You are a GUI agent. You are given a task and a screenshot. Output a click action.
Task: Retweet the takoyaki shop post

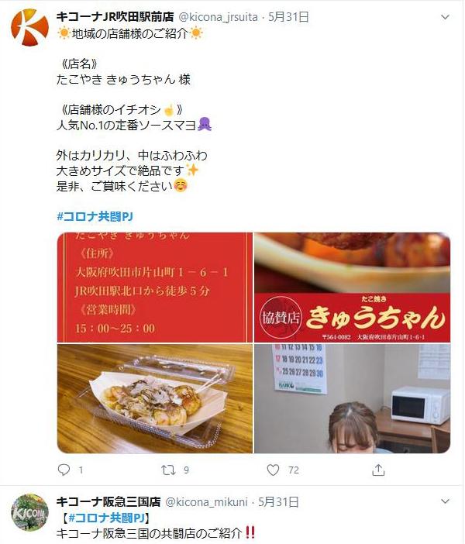pos(168,470)
